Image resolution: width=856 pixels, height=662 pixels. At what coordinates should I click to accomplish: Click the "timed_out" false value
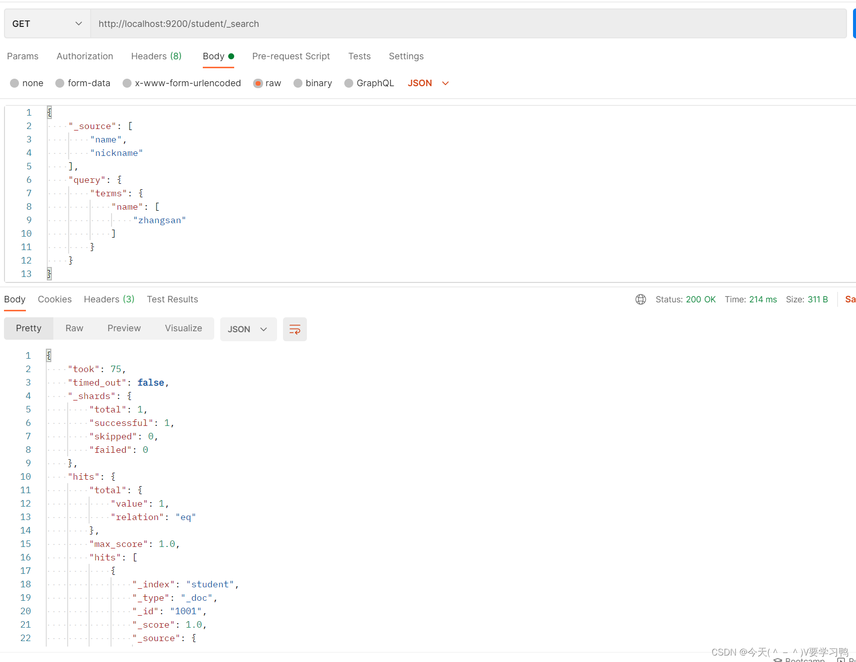click(x=151, y=383)
